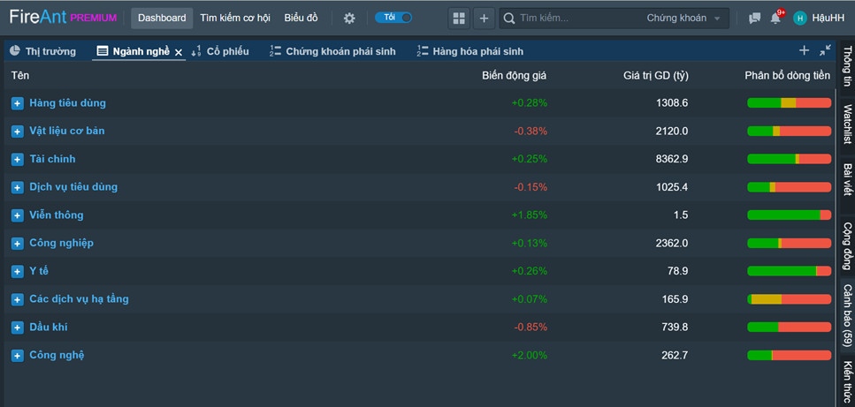Screen dimensions: 855x407
Task: Expand the Dầu khí sector row
Action: click(x=18, y=328)
